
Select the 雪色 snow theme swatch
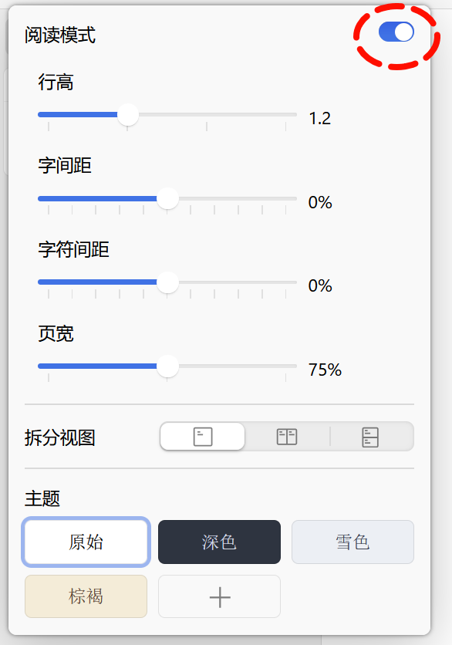tap(352, 542)
